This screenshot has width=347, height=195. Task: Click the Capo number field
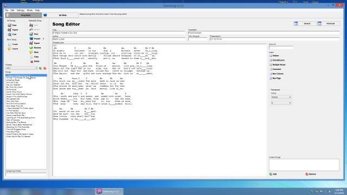point(281,47)
